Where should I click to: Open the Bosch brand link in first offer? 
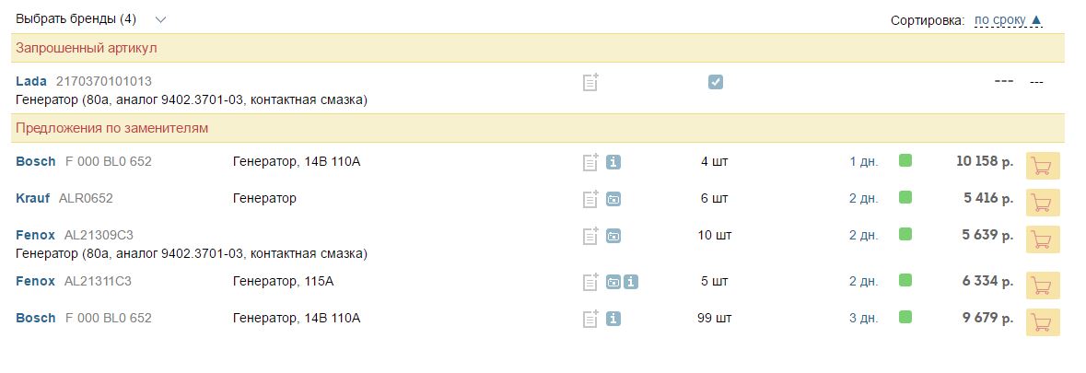click(36, 162)
